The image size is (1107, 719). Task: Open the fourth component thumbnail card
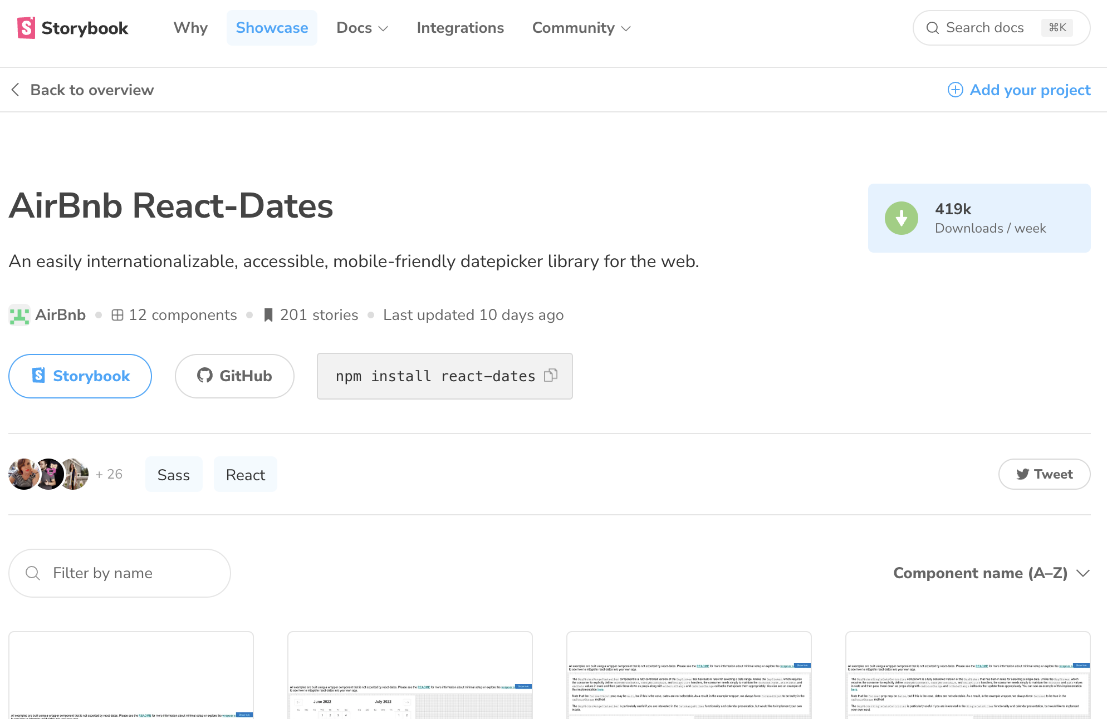[x=968, y=675]
